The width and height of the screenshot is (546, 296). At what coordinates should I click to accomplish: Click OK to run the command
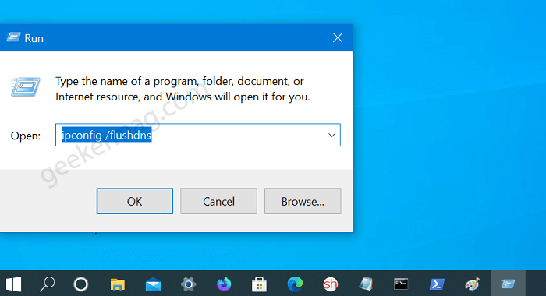point(134,201)
